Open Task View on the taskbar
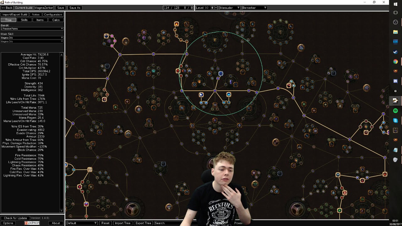The width and height of the screenshot is (402, 226). click(x=395, y=13)
